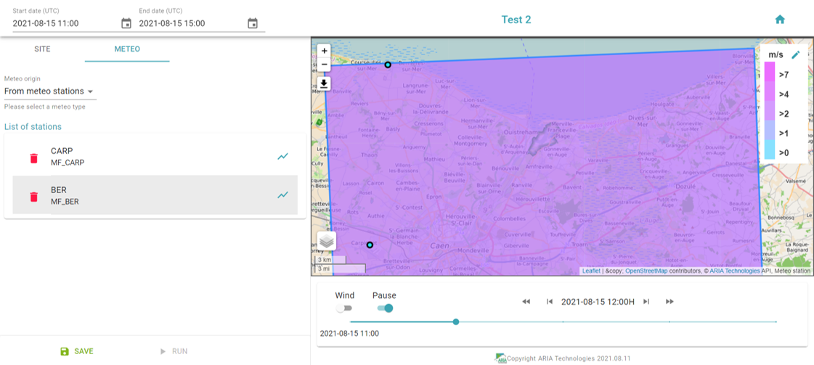Delete the BER station
This screenshot has width=814, height=365.
[33, 197]
